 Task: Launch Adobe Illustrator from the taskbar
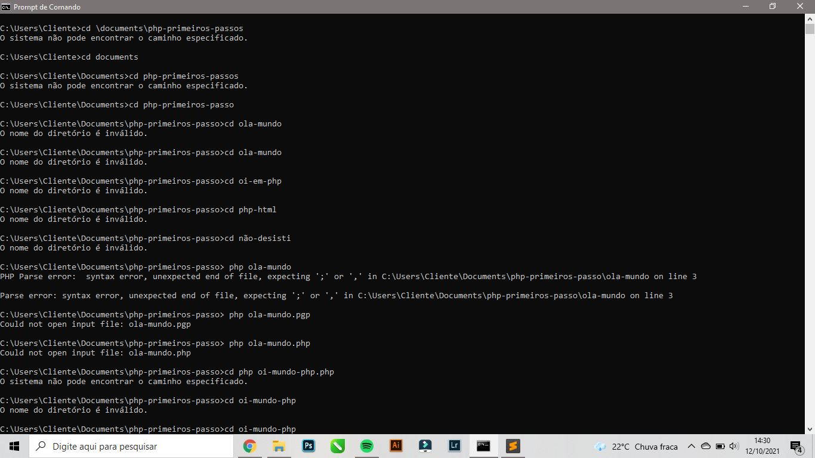click(x=396, y=446)
